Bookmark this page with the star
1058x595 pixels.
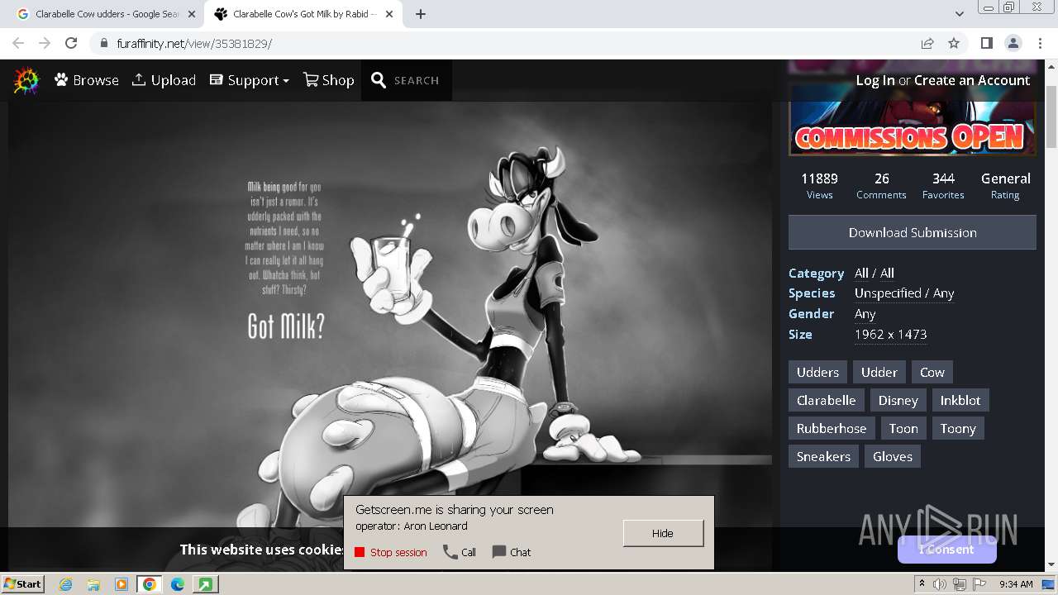(954, 43)
